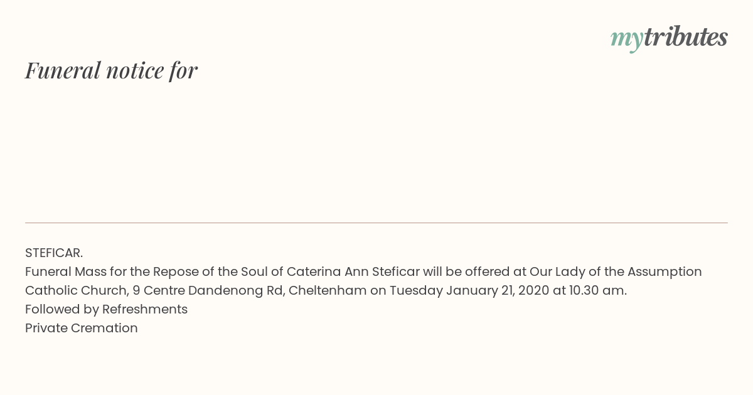Click the 'Funeral notice for' heading
The width and height of the screenshot is (753, 395).
coord(112,70)
